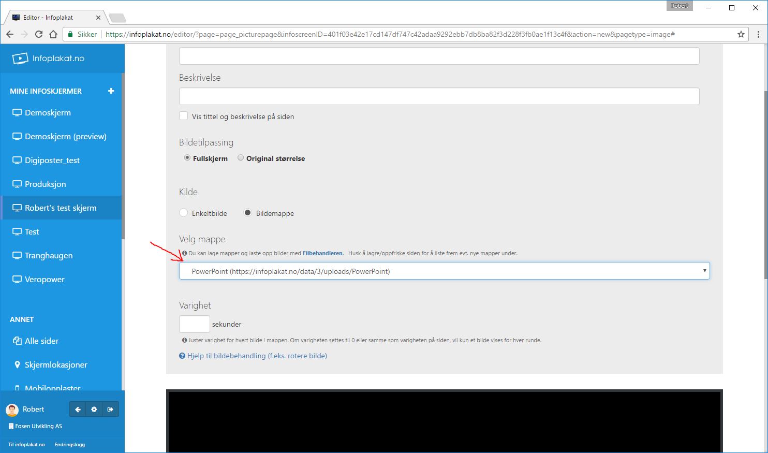
Task: Open Hjelp til bildebehandling link
Action: (257, 356)
